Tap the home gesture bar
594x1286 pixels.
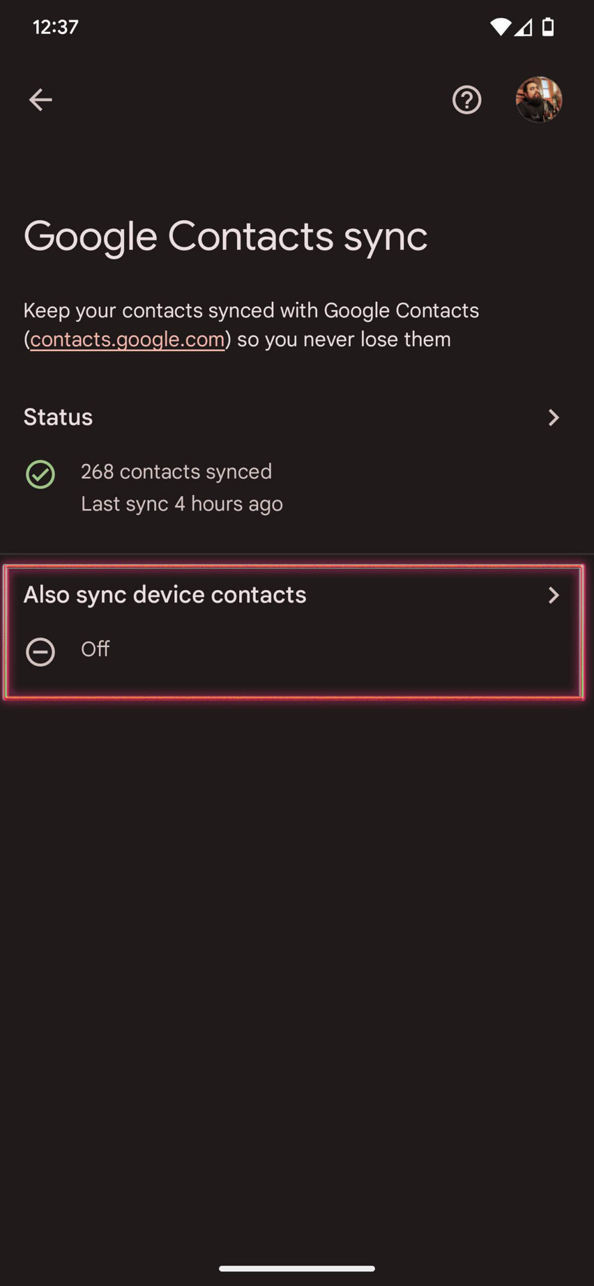pyautogui.click(x=297, y=1268)
